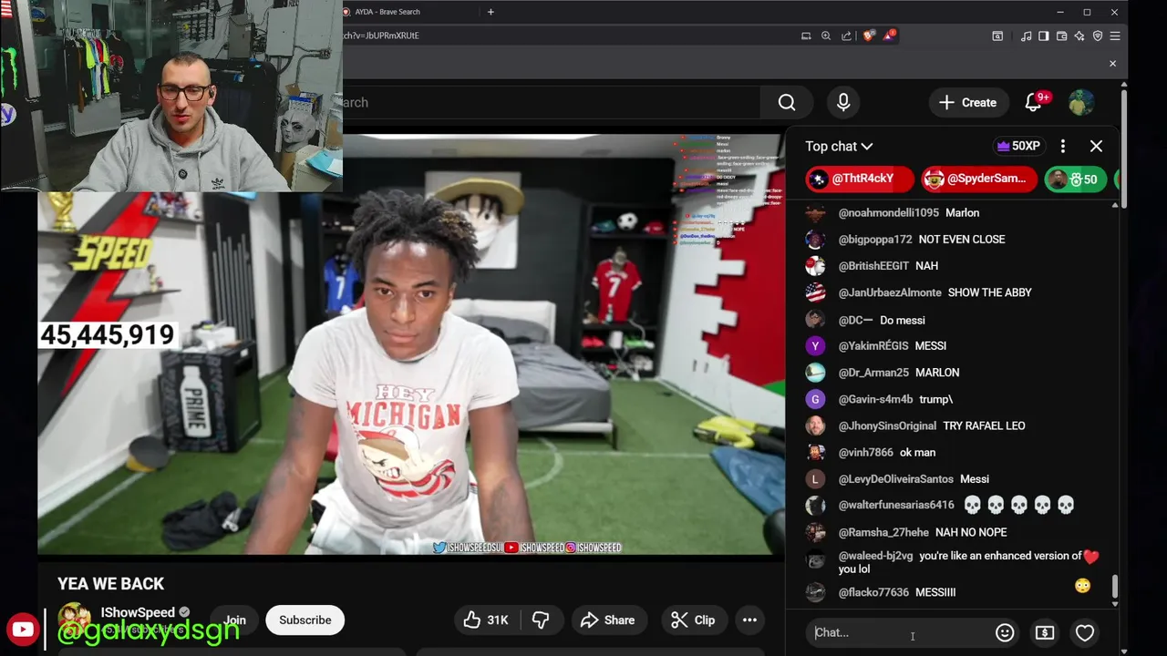Close the live chat panel
Image resolution: width=1167 pixels, height=656 pixels.
coord(1096,146)
